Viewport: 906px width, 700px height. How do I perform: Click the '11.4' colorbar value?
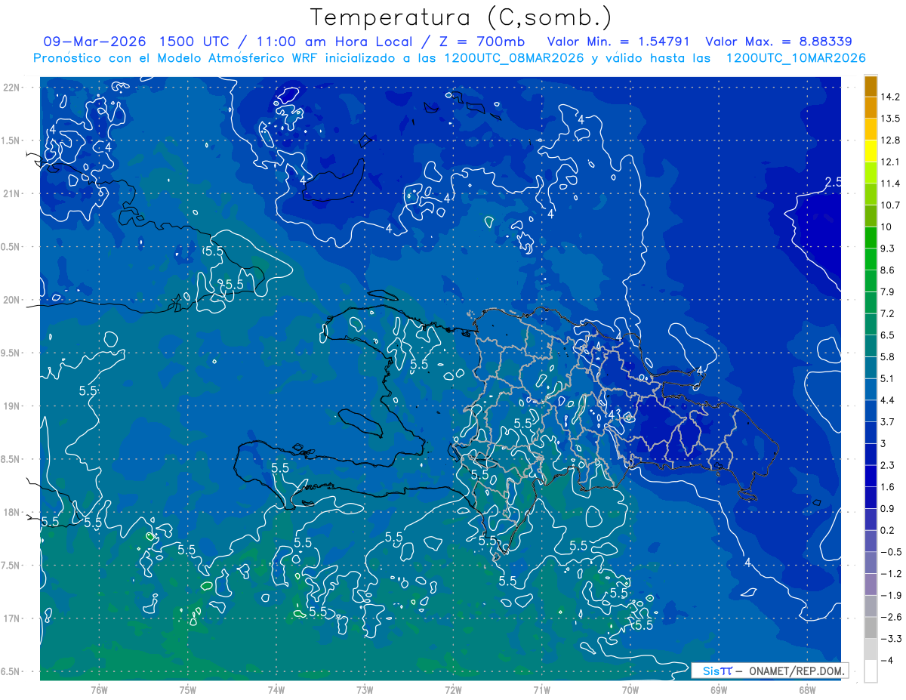pos(889,183)
